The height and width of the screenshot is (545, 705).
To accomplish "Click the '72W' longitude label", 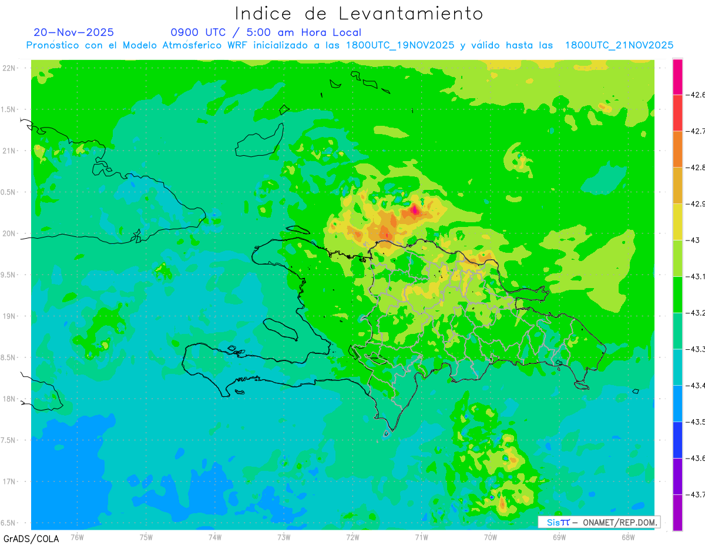I will click(x=352, y=537).
